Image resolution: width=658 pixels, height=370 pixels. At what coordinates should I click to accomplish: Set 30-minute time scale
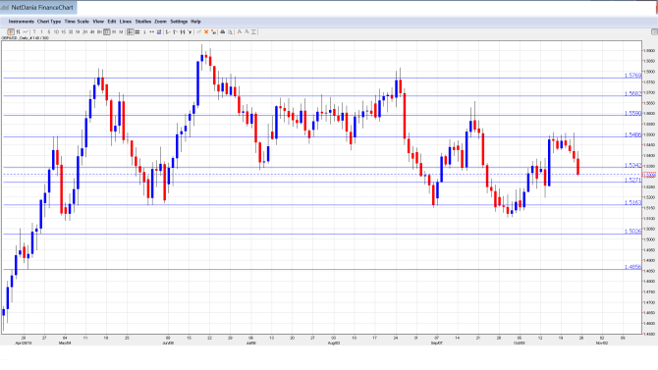pyautogui.click(x=71, y=31)
